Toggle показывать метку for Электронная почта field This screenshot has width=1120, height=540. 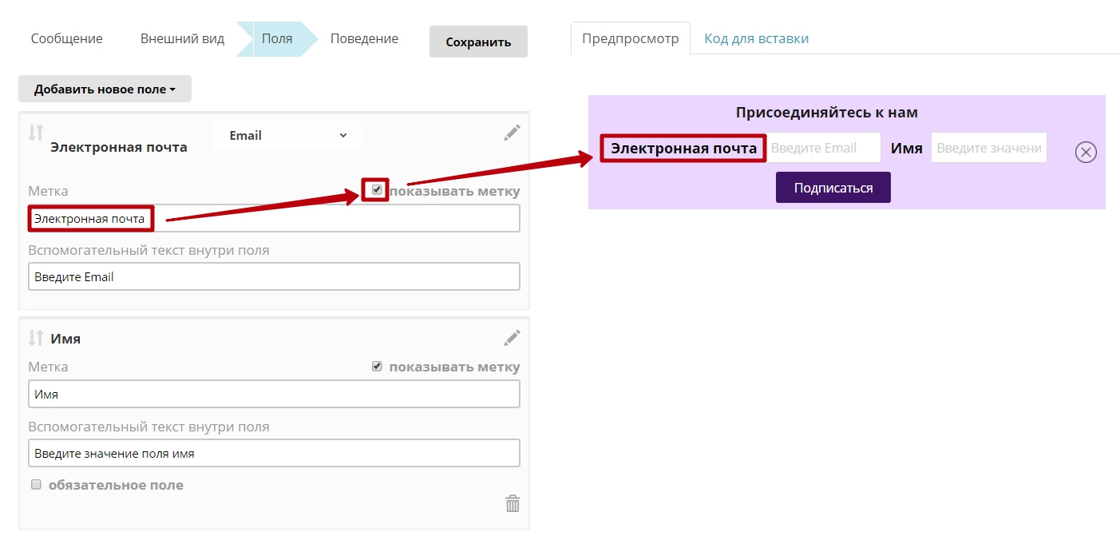[377, 190]
